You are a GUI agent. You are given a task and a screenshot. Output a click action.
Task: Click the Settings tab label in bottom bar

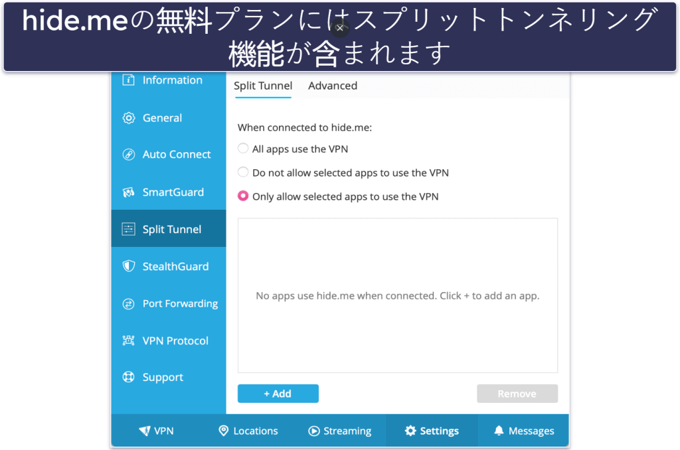[x=440, y=431]
